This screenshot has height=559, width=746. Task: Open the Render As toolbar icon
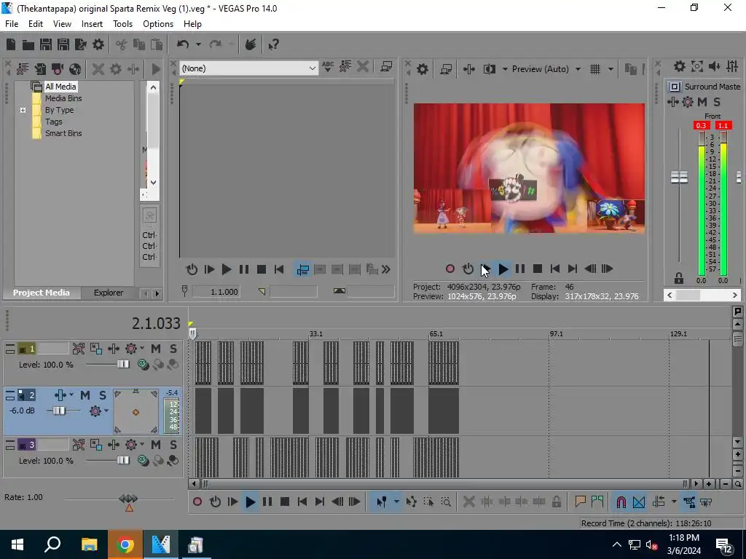(x=80, y=44)
